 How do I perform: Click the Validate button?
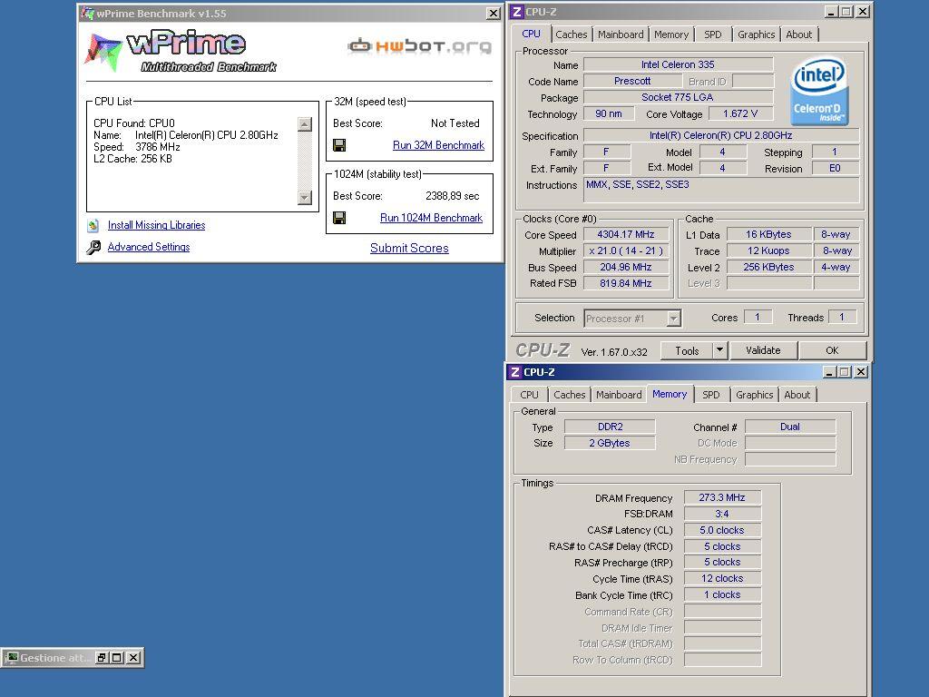(x=763, y=350)
